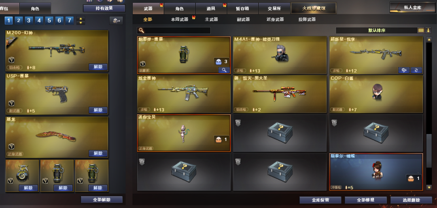Viewport: 437px width, 208px height.
Task: Open the 主武器 category tab
Action: 211,19
